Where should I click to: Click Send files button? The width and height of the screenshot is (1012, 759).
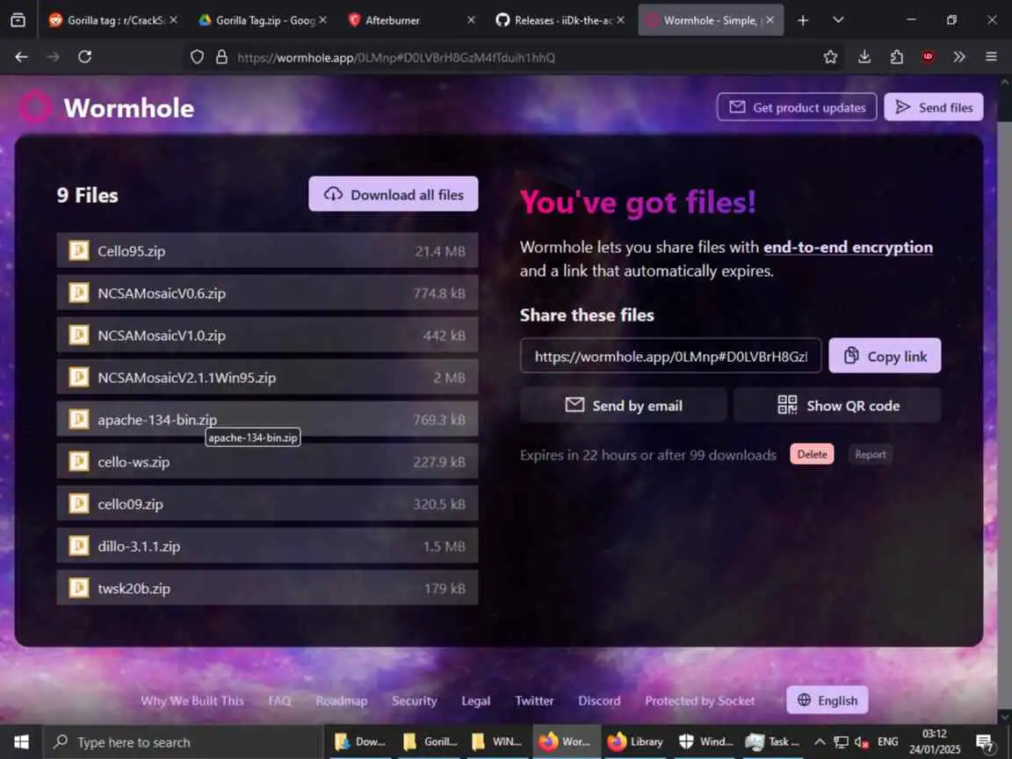pos(933,107)
